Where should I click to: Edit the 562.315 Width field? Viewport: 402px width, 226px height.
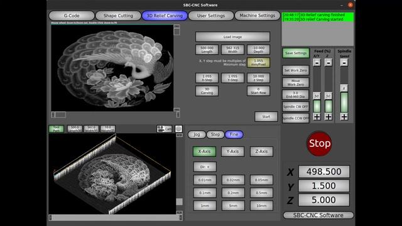(232, 50)
